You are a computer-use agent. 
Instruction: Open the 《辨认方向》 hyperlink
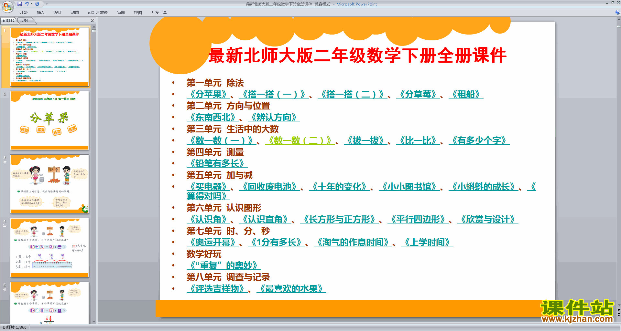274,117
